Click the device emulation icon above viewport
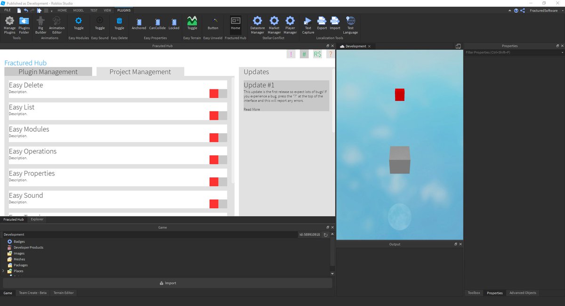The image size is (565, 306). 458,46
